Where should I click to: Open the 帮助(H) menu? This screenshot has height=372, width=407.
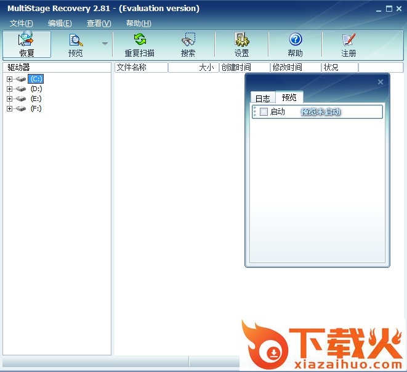[139, 23]
